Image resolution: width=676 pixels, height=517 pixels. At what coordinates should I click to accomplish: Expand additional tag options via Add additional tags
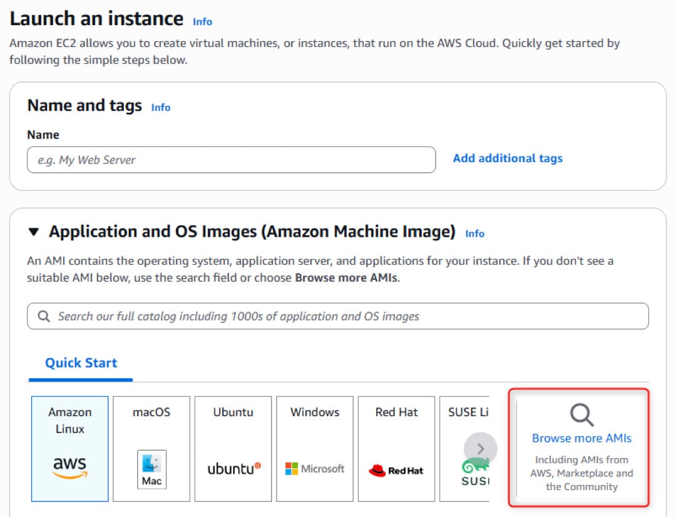(x=508, y=158)
